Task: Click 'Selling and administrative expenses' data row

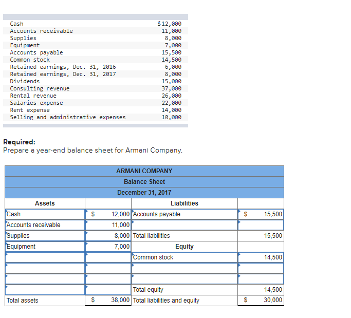Action: click(96, 117)
